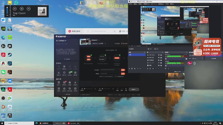Open the ToDesk desktop shortcut
This screenshot has width=223, height=125.
tap(3, 20)
